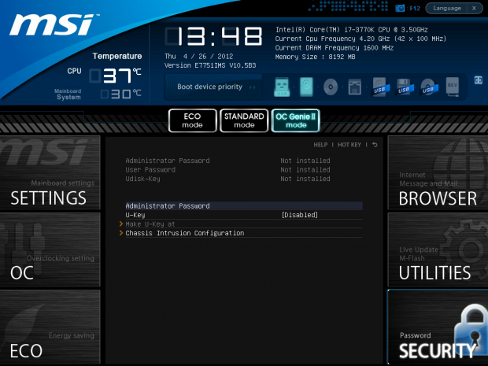Image resolution: width=488 pixels, height=366 pixels.
Task: Click the Current DRAM Frequency line
Action: [335, 47]
